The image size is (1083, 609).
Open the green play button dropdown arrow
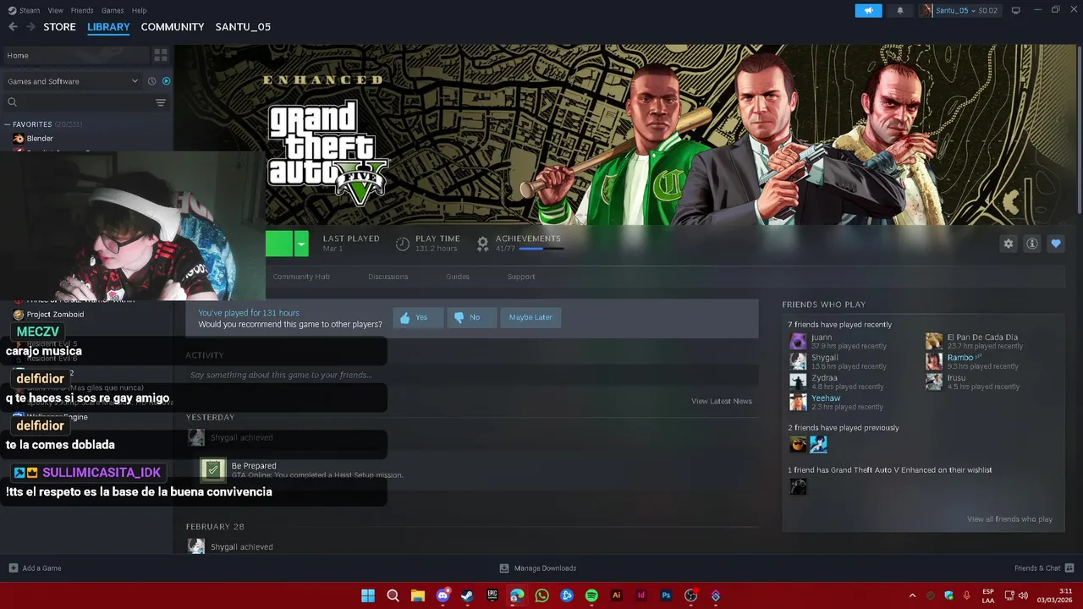click(x=301, y=244)
